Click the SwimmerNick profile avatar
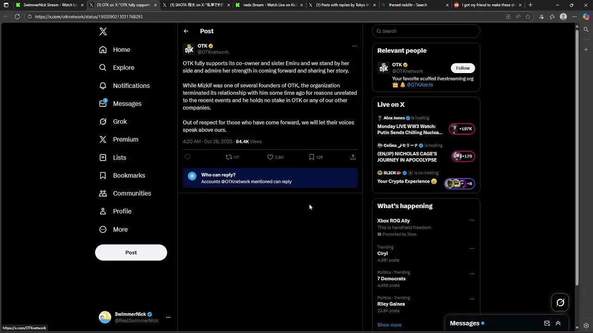Viewport: 593px width, 333px height. point(105,317)
